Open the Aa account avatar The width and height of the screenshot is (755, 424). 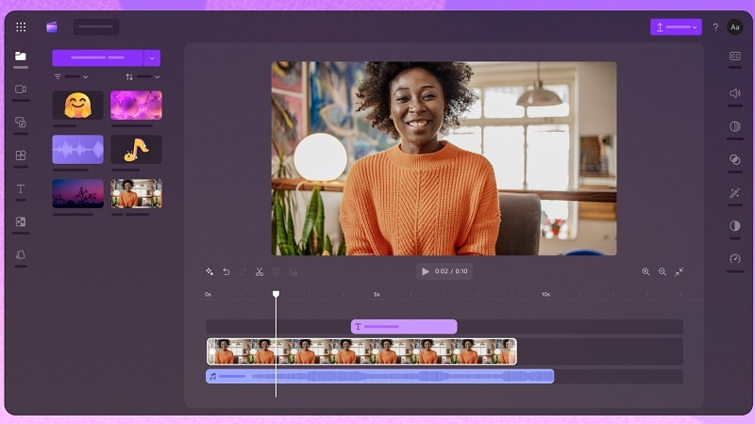[x=735, y=27]
